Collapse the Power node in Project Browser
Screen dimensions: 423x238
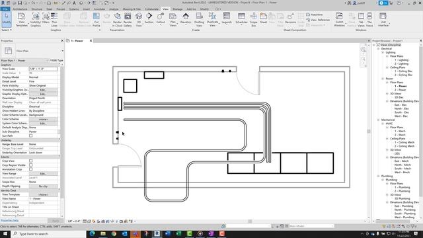383,79
